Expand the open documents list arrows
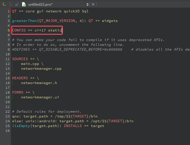This screenshot has height=145, width=190. (x=87, y=4)
